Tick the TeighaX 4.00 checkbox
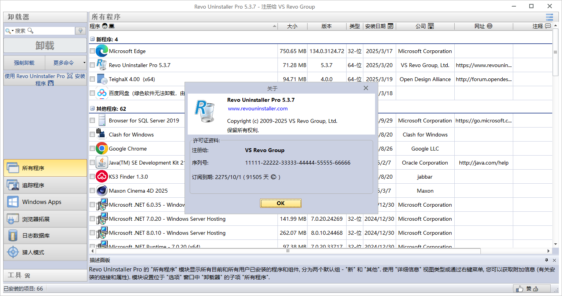This screenshot has height=296, width=562. coord(92,79)
